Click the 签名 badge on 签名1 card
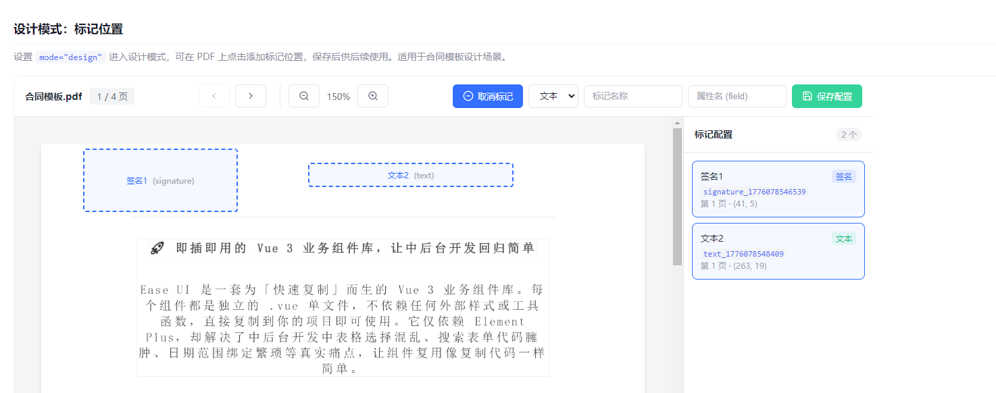The width and height of the screenshot is (996, 393). click(x=843, y=176)
